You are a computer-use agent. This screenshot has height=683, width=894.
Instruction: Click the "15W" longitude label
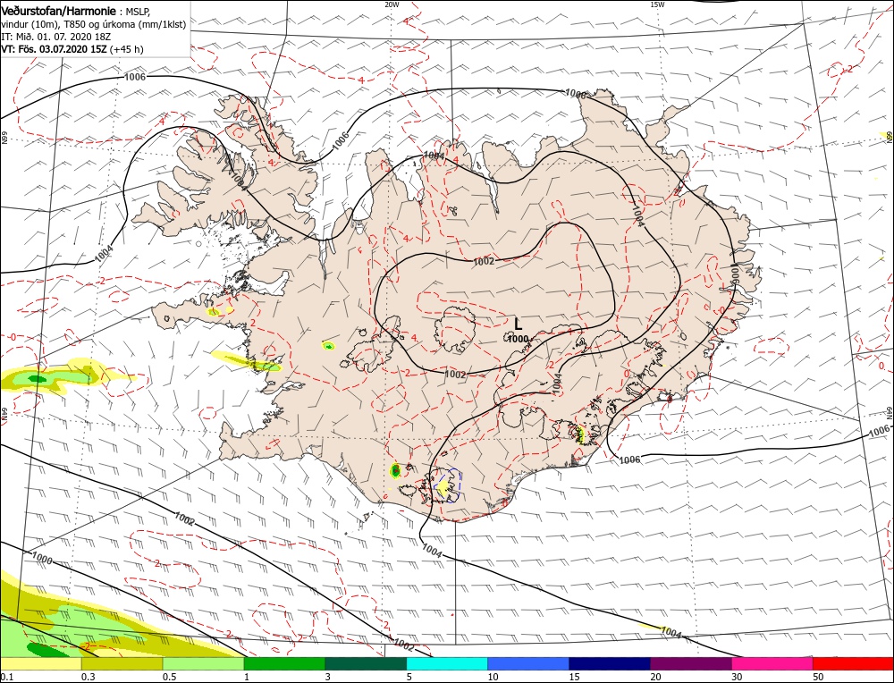[657, 4]
